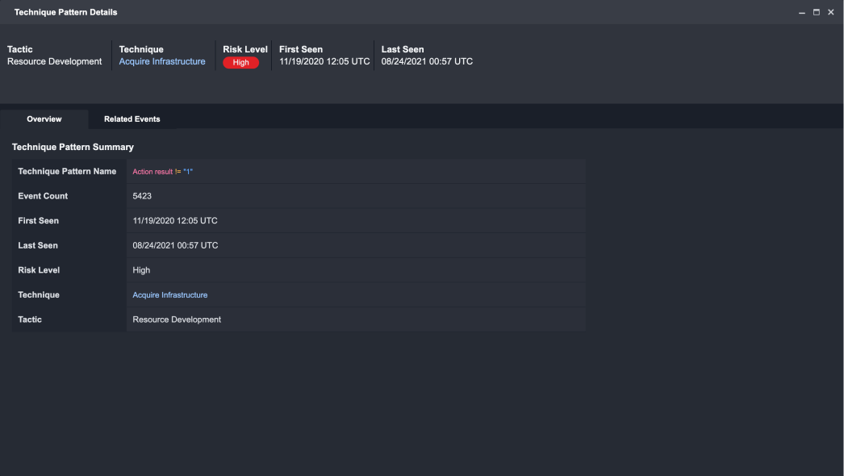Open Acquire Infrastructure link in the header
Screen dimensions: 844x476
tap(162, 61)
